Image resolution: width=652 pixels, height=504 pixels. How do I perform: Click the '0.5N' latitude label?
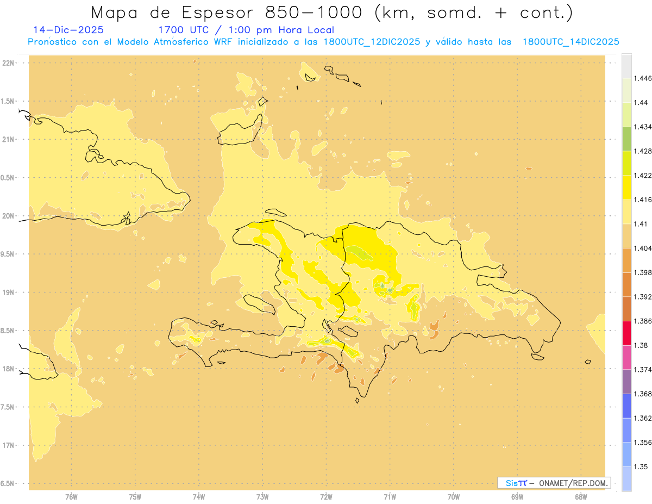(8, 178)
